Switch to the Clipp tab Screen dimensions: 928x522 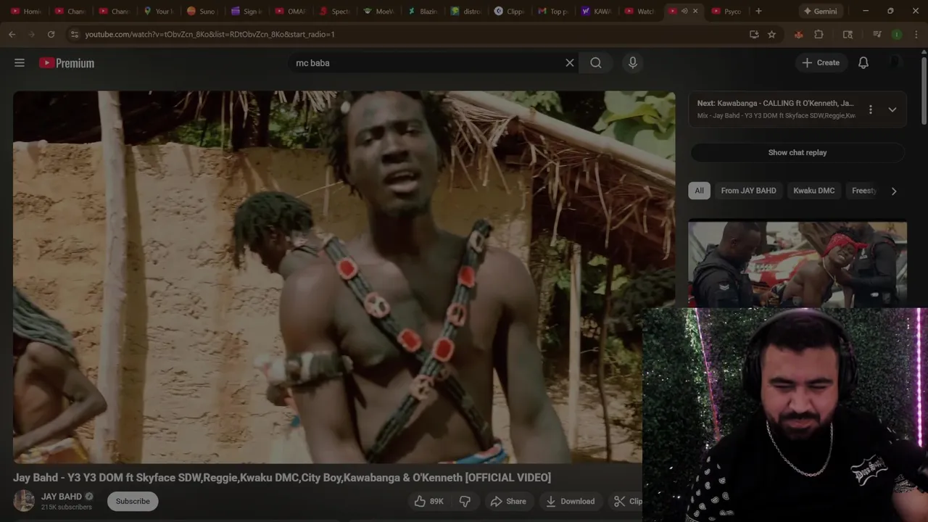pos(509,11)
